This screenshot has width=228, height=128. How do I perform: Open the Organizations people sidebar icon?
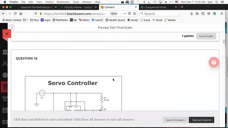click(5, 98)
